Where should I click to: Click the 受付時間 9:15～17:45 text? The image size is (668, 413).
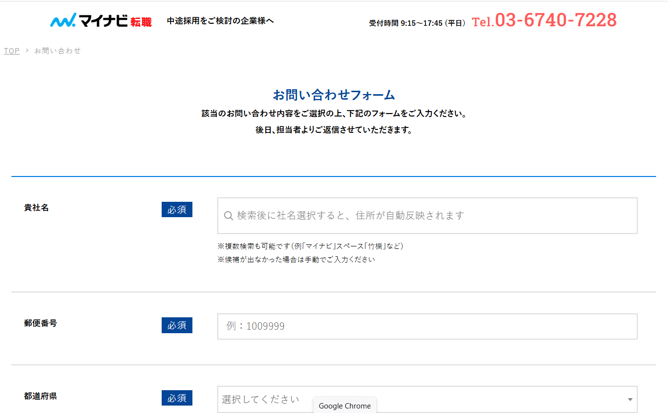417,23
